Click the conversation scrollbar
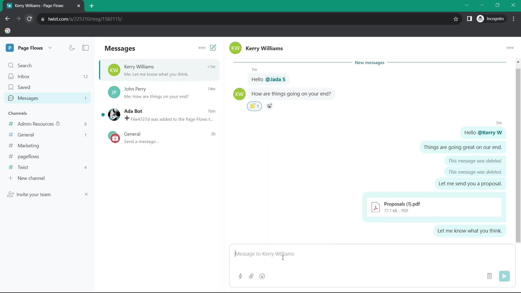Screen dimensions: 521x293 (518, 155)
